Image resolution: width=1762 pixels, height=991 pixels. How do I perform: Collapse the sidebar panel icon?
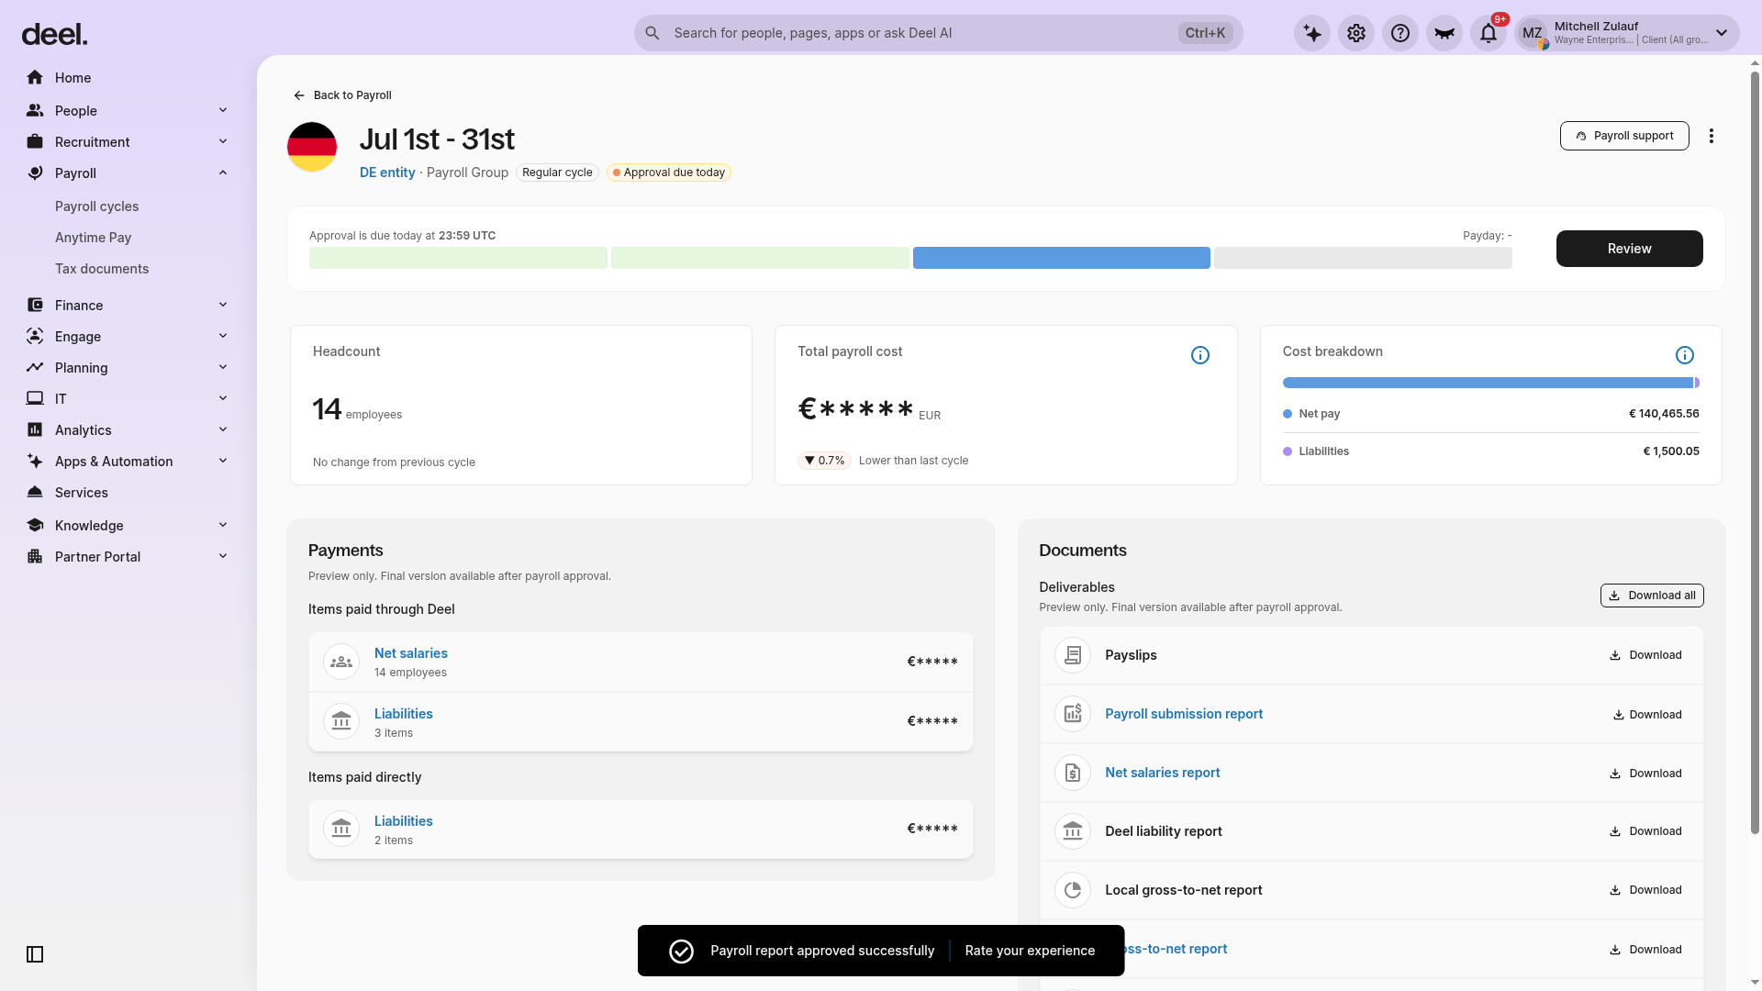click(35, 954)
